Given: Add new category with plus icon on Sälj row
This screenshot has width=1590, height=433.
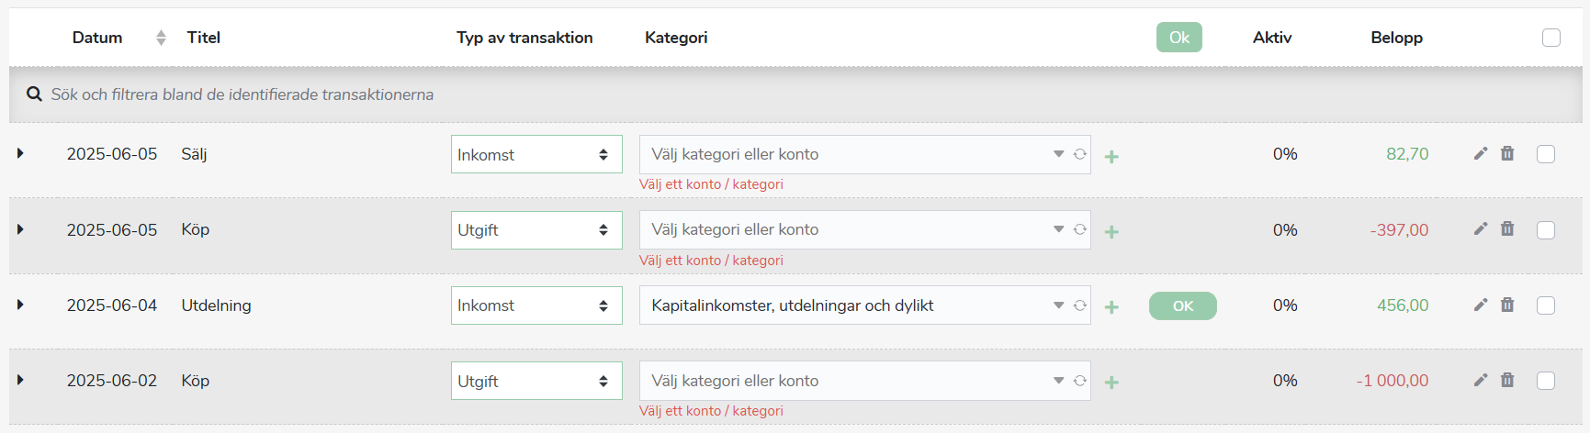Looking at the screenshot, I should (x=1111, y=157).
